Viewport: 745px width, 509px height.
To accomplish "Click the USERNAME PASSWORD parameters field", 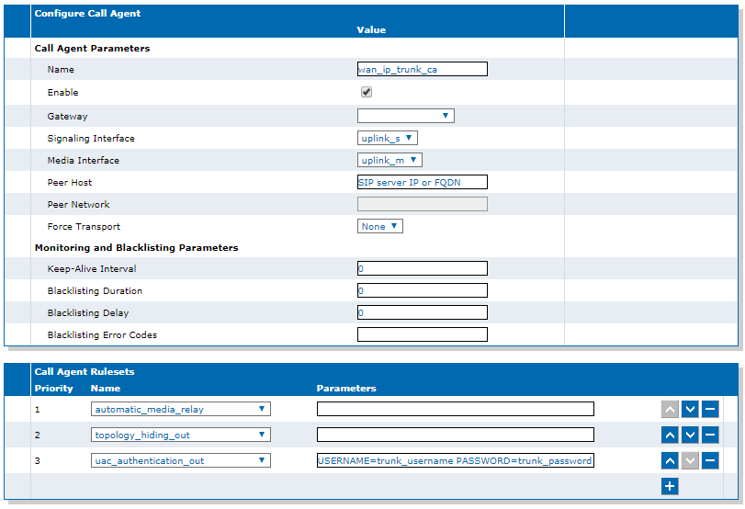I will point(455,460).
